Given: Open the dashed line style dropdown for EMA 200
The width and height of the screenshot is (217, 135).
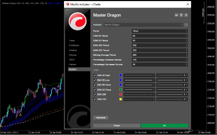Looking at the screenshot, I should tap(139, 94).
